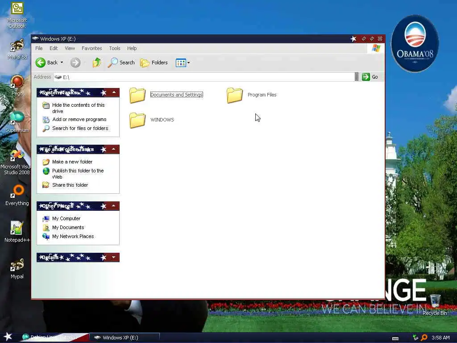Click Publish this folder to the Web
457x343 pixels.
78,174
